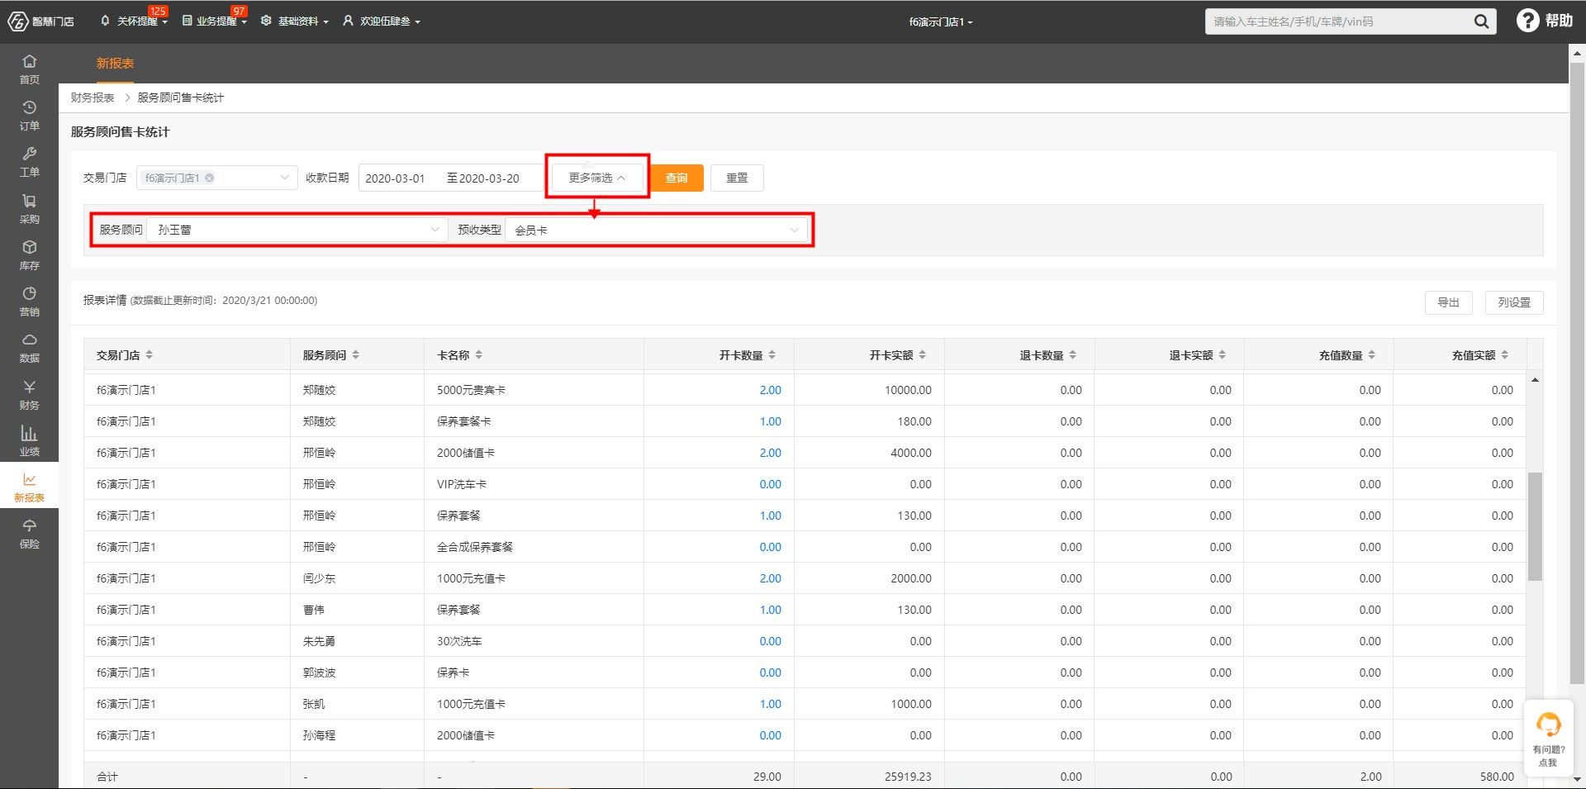Click the 查询 query button

pyautogui.click(x=677, y=178)
